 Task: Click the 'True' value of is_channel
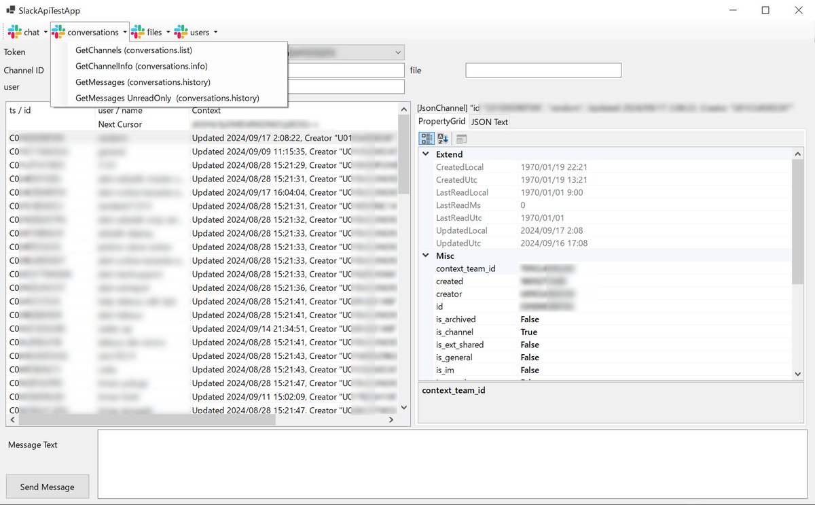529,332
